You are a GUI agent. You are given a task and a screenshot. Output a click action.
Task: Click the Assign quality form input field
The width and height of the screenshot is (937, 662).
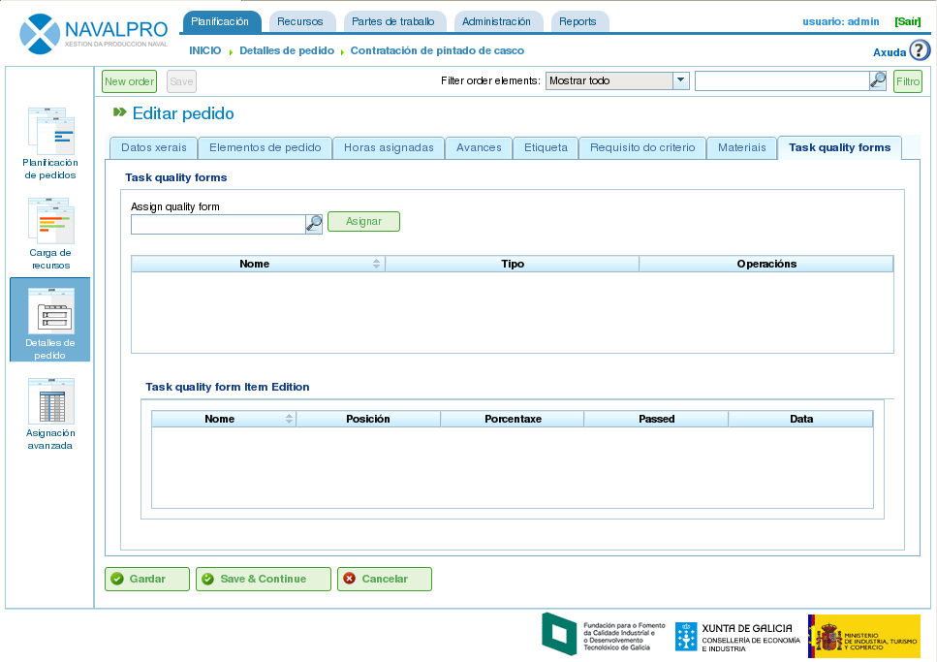tap(218, 224)
